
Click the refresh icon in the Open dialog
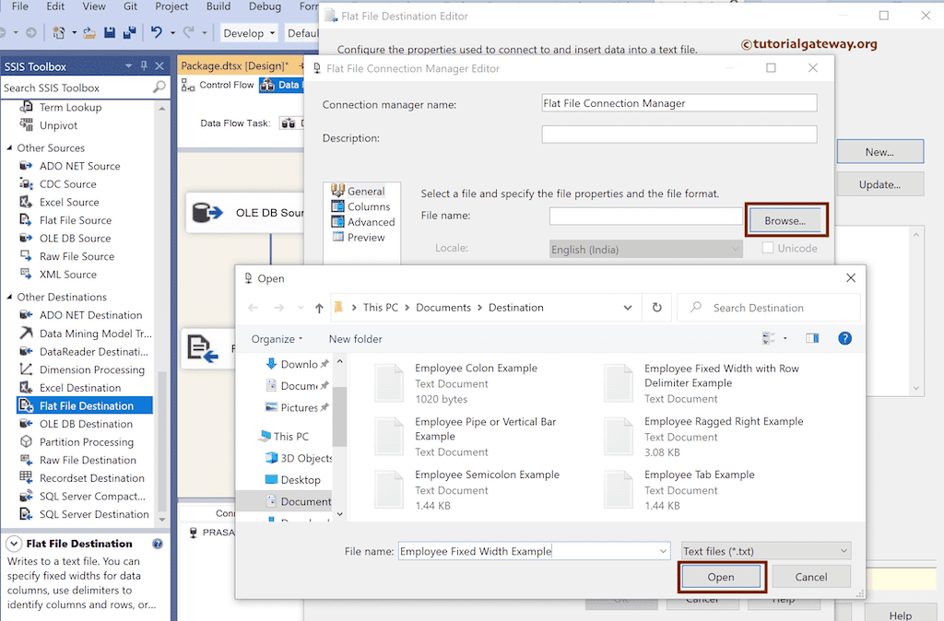click(x=656, y=307)
